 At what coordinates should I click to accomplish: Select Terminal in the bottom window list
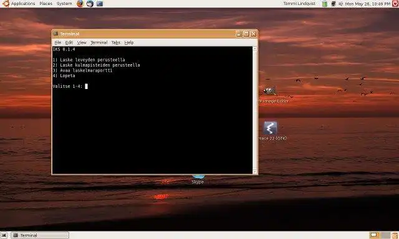pyautogui.click(x=40, y=235)
